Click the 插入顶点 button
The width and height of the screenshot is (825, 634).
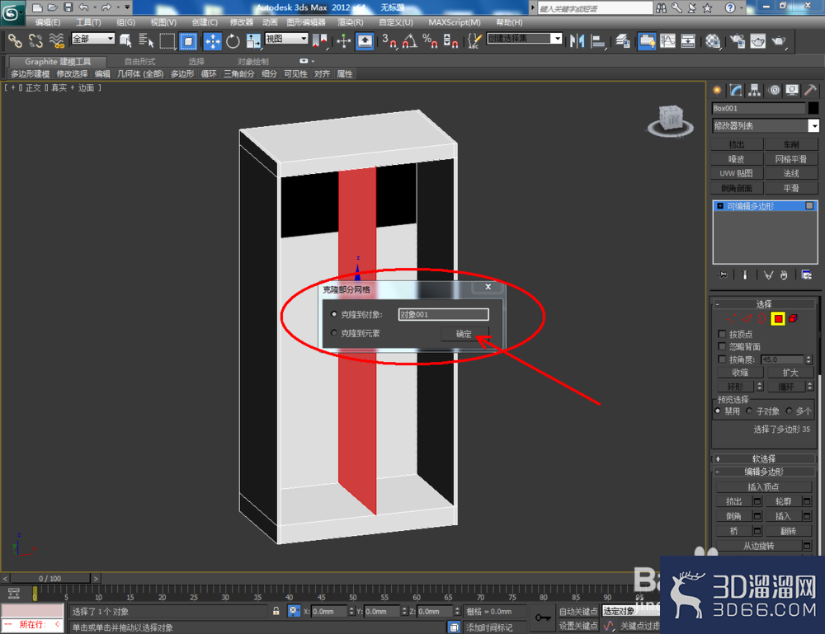coord(763,486)
